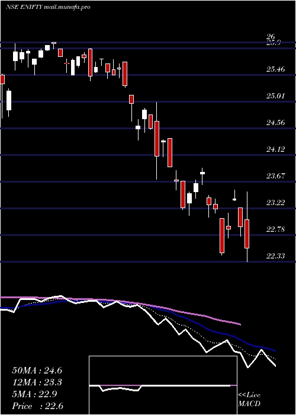Click the Price : 22.6 readout
This screenshot has width=296, height=415.
(37, 406)
